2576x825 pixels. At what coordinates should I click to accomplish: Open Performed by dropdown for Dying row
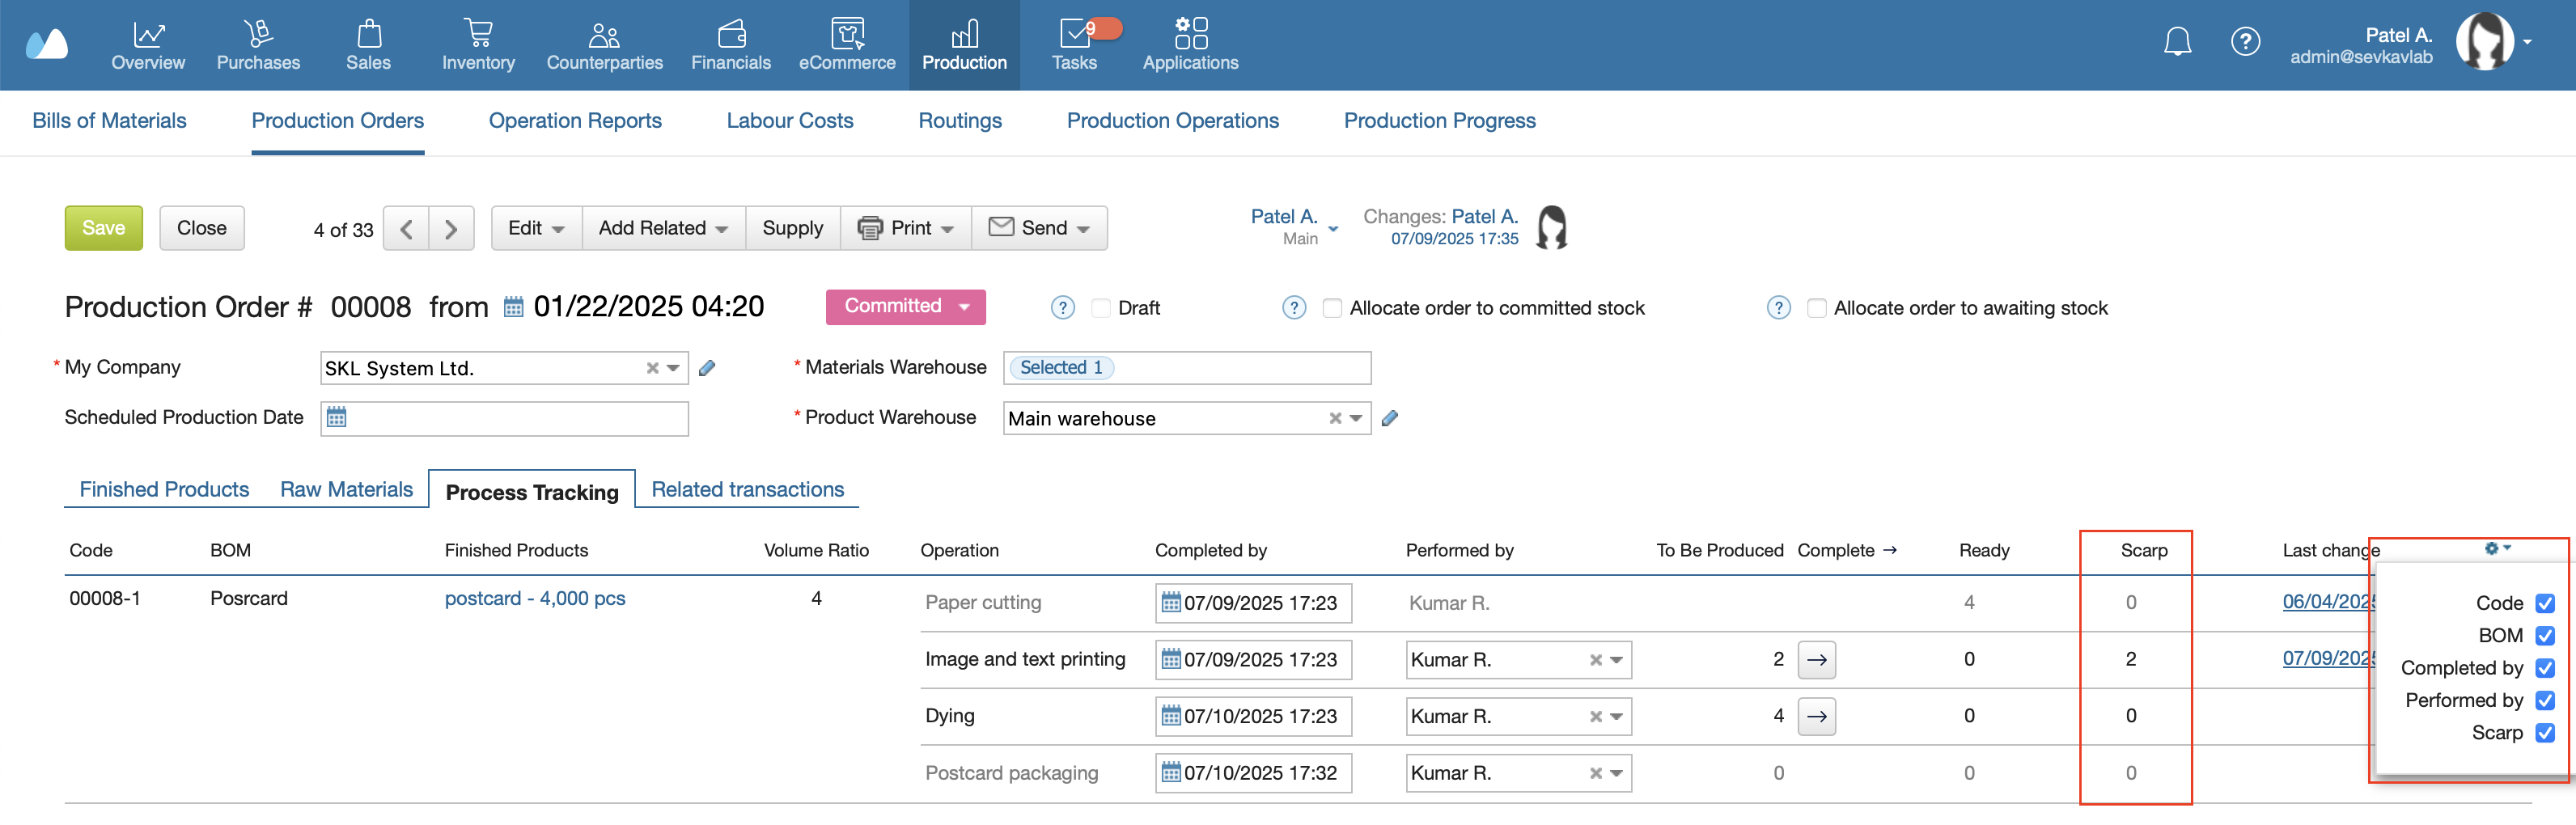click(x=1616, y=716)
